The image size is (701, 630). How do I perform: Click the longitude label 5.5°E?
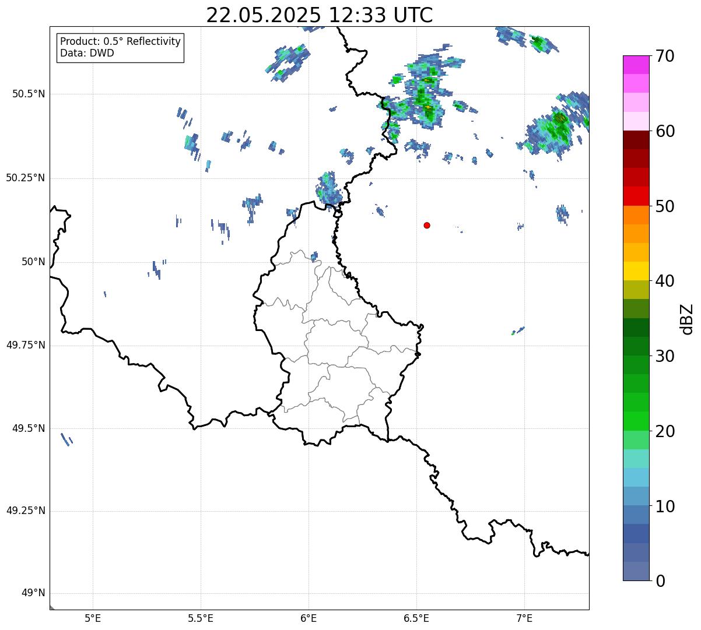201,618
